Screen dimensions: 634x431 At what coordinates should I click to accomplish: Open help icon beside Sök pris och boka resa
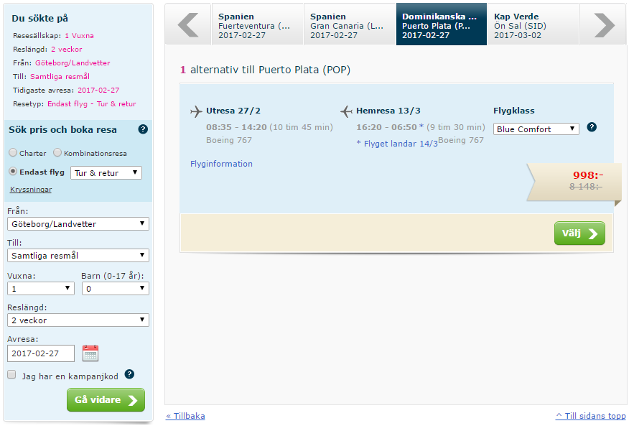[x=143, y=129]
